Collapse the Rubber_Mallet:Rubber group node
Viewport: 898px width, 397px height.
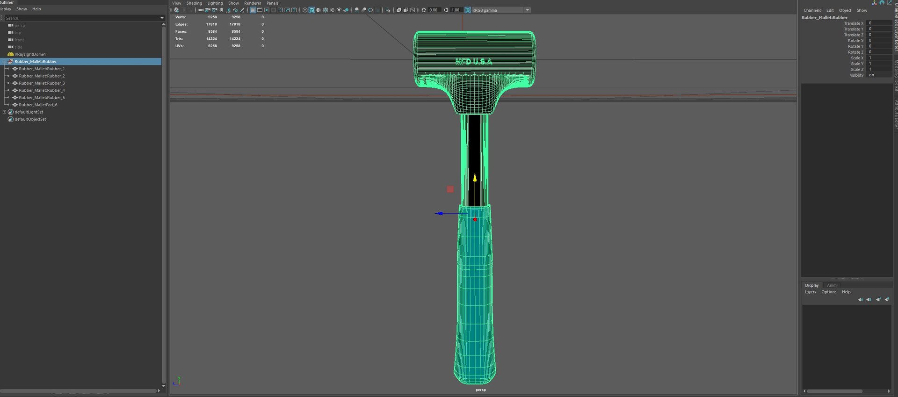click(4, 61)
